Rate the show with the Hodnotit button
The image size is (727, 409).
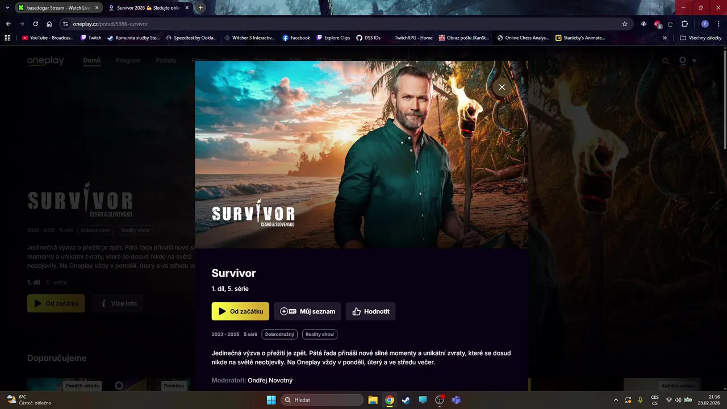pos(371,311)
